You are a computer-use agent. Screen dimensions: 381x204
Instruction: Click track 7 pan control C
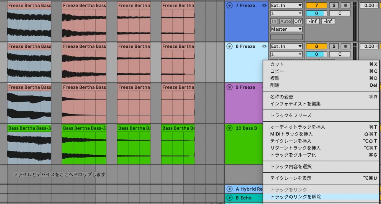(x=340, y=13)
